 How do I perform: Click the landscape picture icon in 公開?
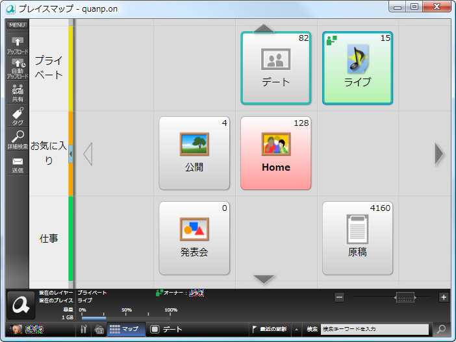(194, 144)
